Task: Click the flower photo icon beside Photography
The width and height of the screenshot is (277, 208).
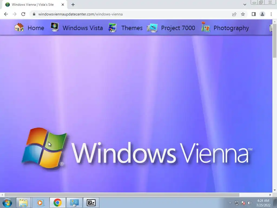Action: click(206, 27)
